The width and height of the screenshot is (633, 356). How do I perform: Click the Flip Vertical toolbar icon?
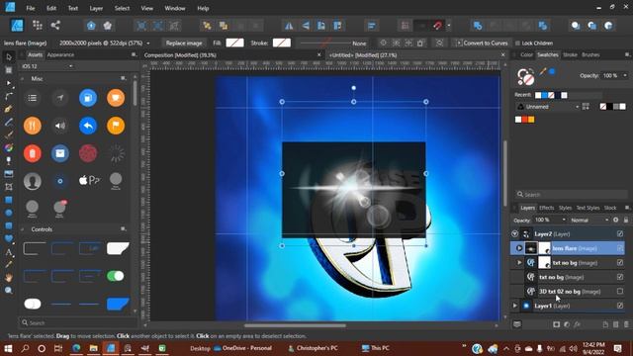(306, 26)
